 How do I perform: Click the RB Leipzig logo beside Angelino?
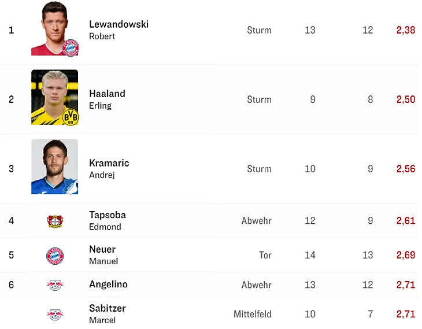click(55, 284)
